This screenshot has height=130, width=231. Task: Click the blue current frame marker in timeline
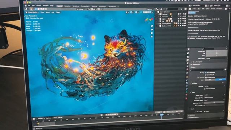pos(162,114)
